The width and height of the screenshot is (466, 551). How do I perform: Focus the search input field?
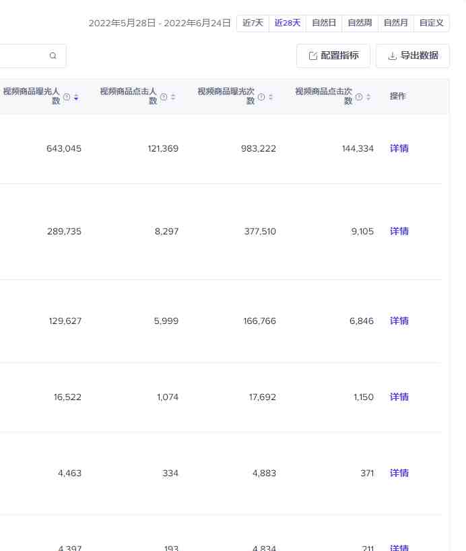coord(32,55)
